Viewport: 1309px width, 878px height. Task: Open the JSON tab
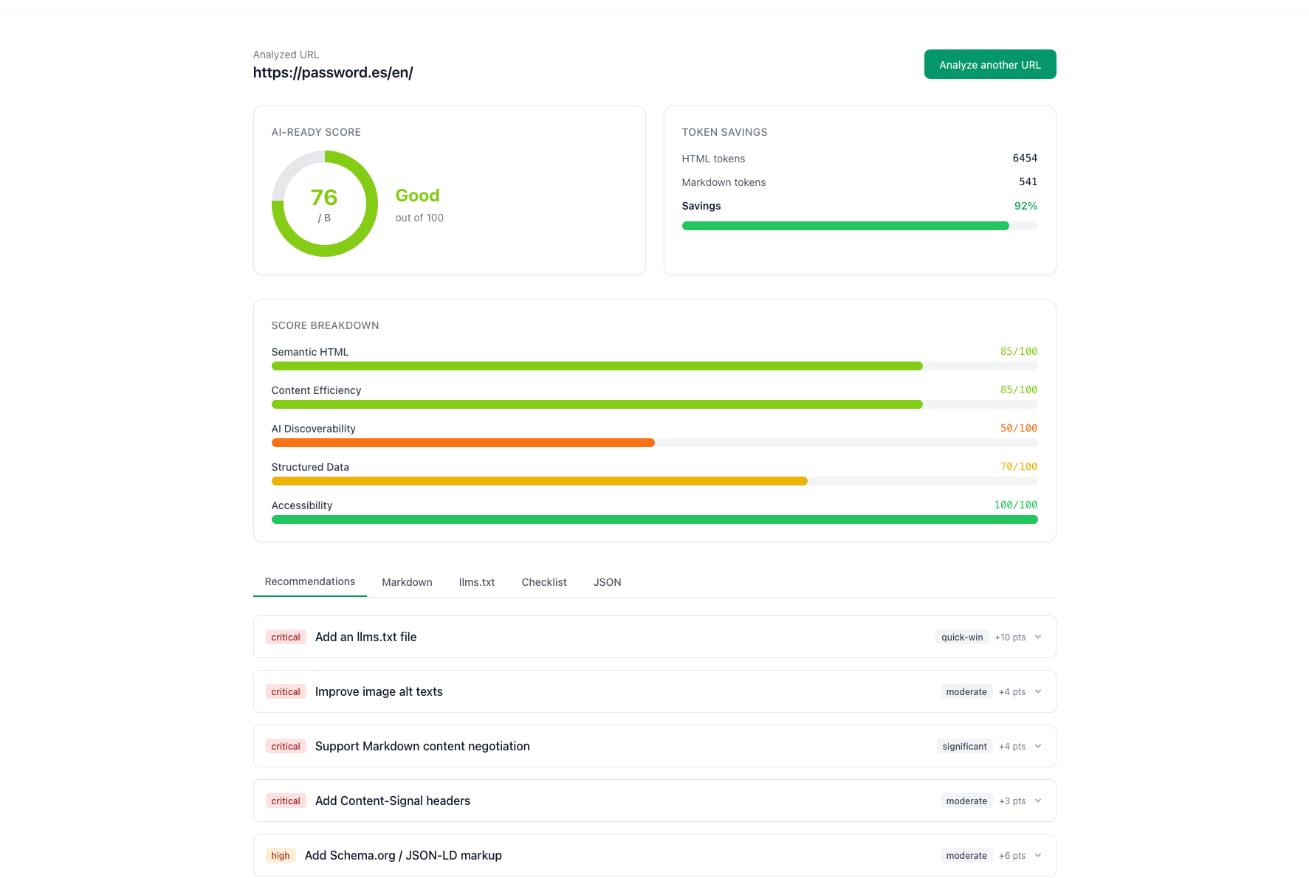point(607,582)
